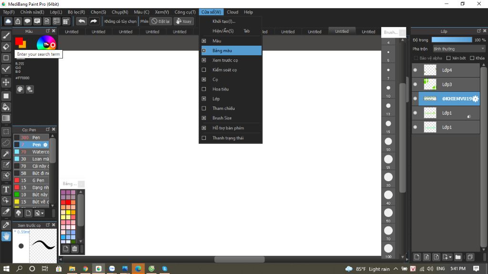
Task: Click the export share icon in toolbar
Action: tap(18, 21)
